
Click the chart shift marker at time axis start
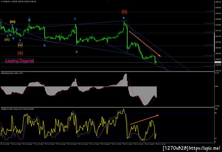[1, 142]
